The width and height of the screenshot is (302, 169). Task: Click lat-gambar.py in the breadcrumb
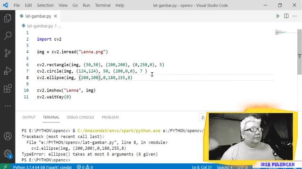40,26
